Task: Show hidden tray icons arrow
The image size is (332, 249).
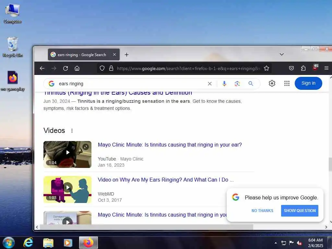Action: pos(276,243)
